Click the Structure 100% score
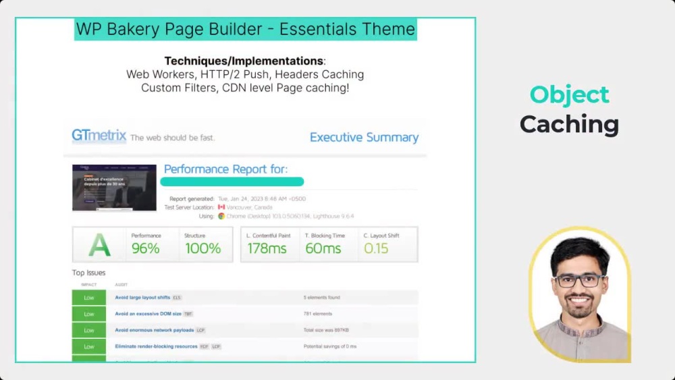This screenshot has height=380, width=675. coord(202,248)
